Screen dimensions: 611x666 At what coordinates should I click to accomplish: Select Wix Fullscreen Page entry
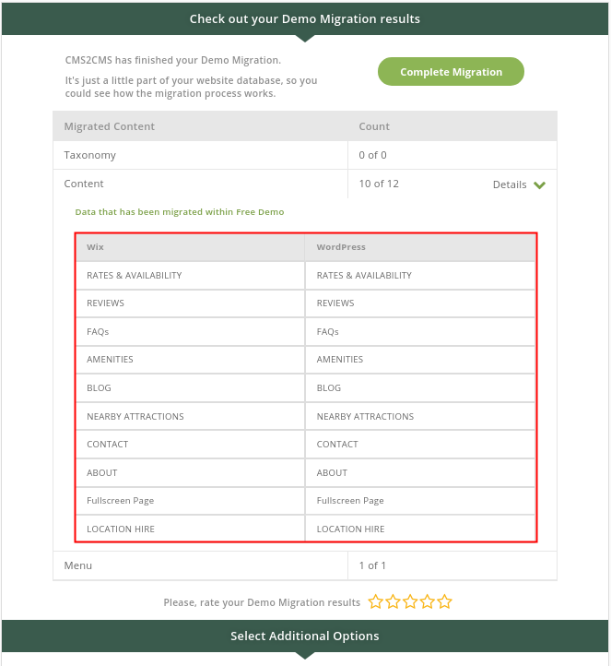[x=120, y=501]
